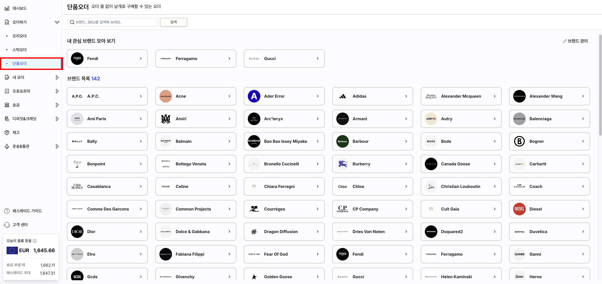Select the 스탁오더 menu item
This screenshot has height=284, width=602.
tap(19, 50)
